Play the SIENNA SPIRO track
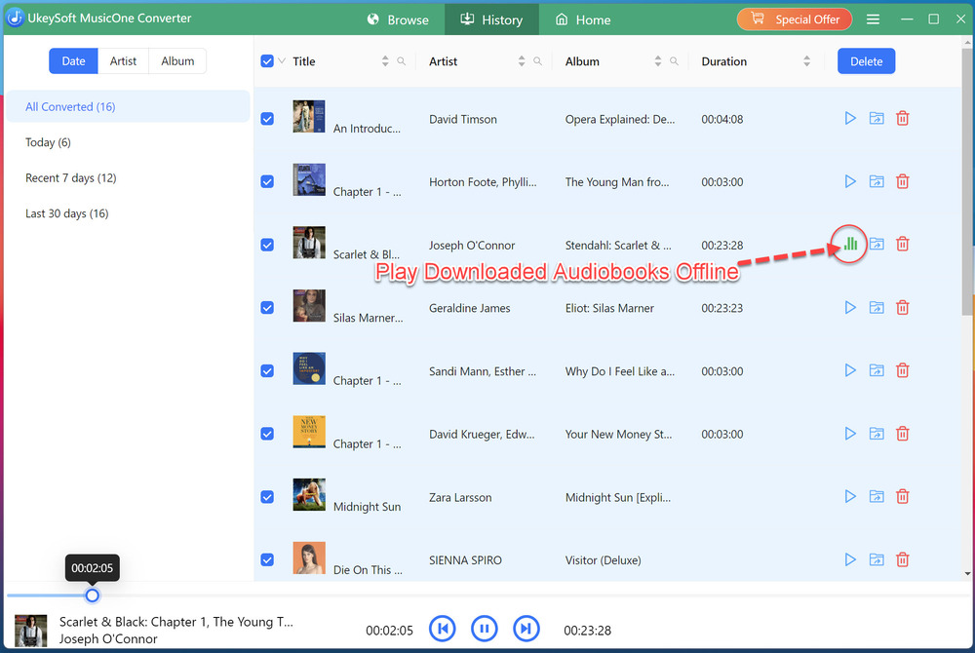 click(x=850, y=559)
